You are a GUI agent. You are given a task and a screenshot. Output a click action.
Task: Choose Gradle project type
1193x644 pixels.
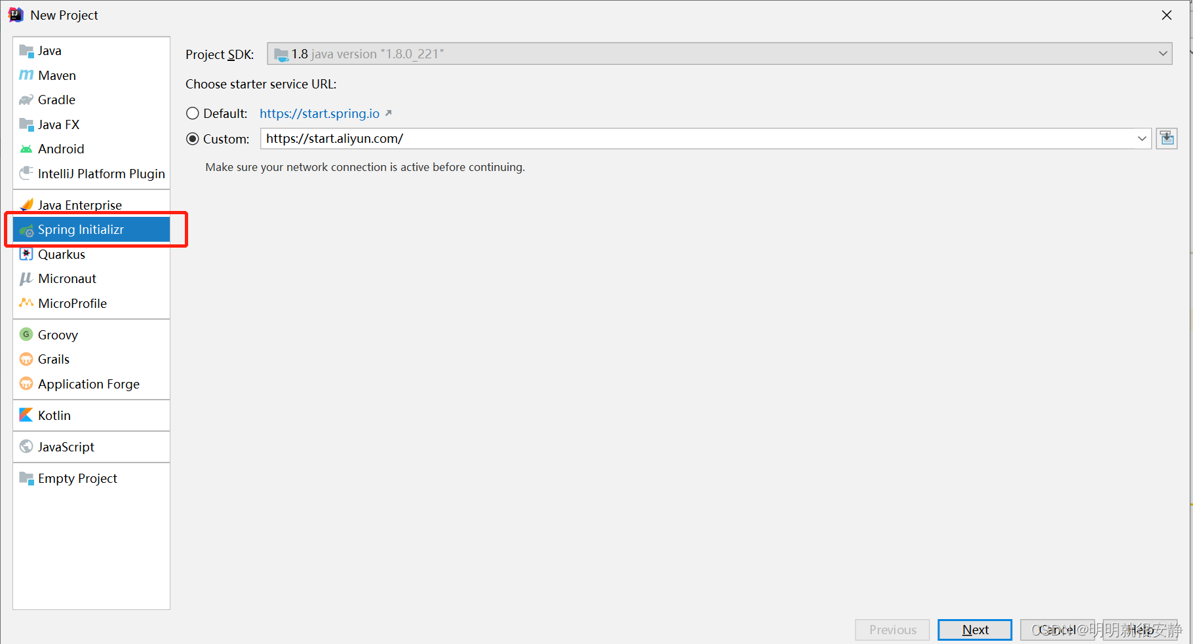91,100
